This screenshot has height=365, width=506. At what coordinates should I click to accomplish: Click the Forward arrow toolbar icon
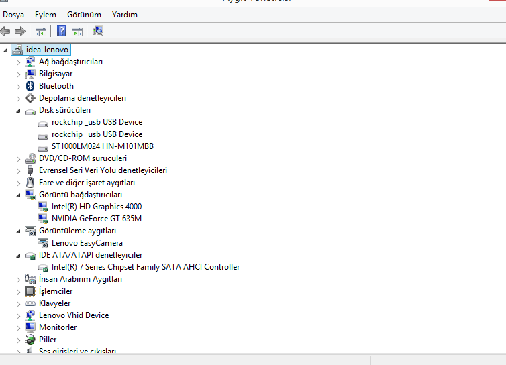click(20, 32)
